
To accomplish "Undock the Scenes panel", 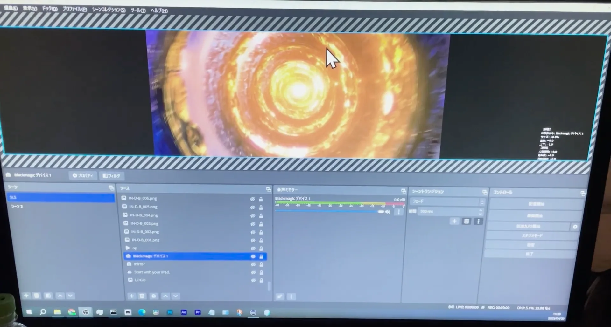I will (111, 188).
